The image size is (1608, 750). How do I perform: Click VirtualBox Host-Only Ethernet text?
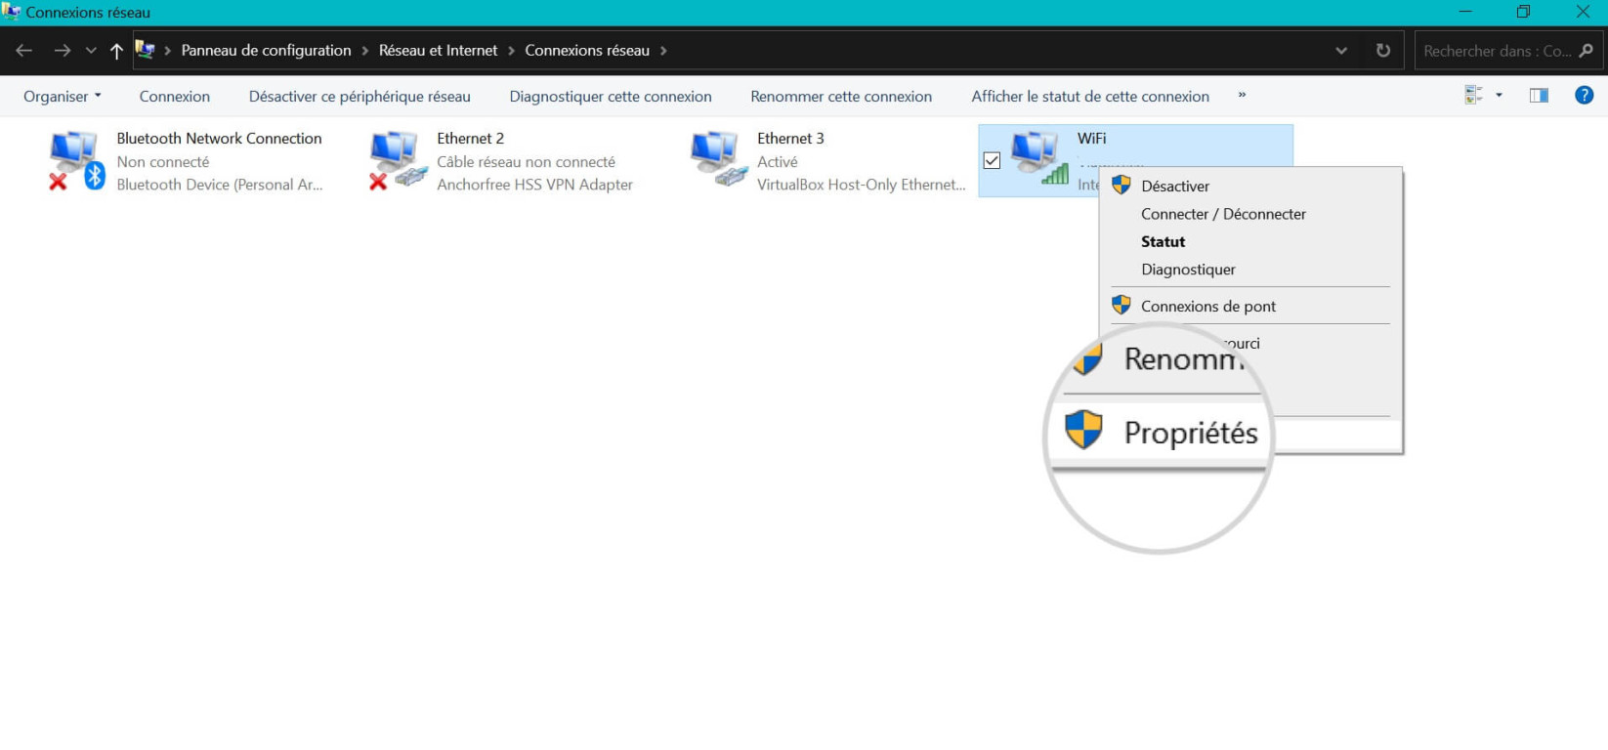[x=861, y=185]
